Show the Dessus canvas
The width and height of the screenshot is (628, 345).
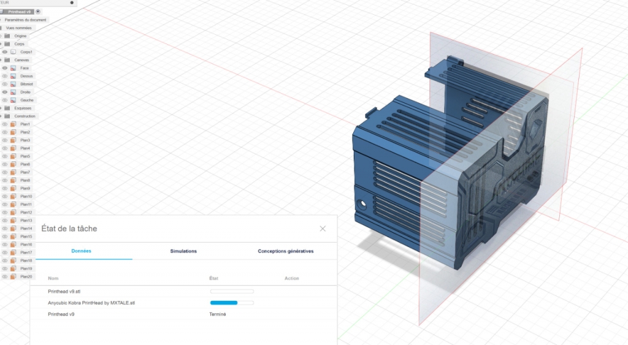pos(5,76)
